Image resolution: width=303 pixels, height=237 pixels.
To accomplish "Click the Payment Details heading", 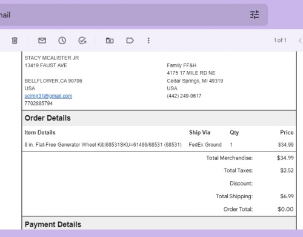I will pyautogui.click(x=53, y=224).
